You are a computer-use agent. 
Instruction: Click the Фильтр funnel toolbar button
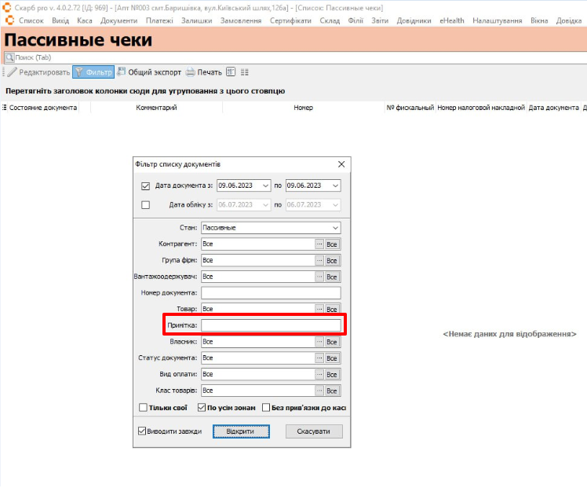tap(93, 72)
